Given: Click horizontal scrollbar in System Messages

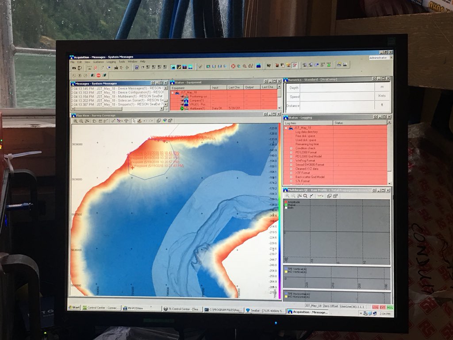Looking at the screenshot, I should 118,109.
